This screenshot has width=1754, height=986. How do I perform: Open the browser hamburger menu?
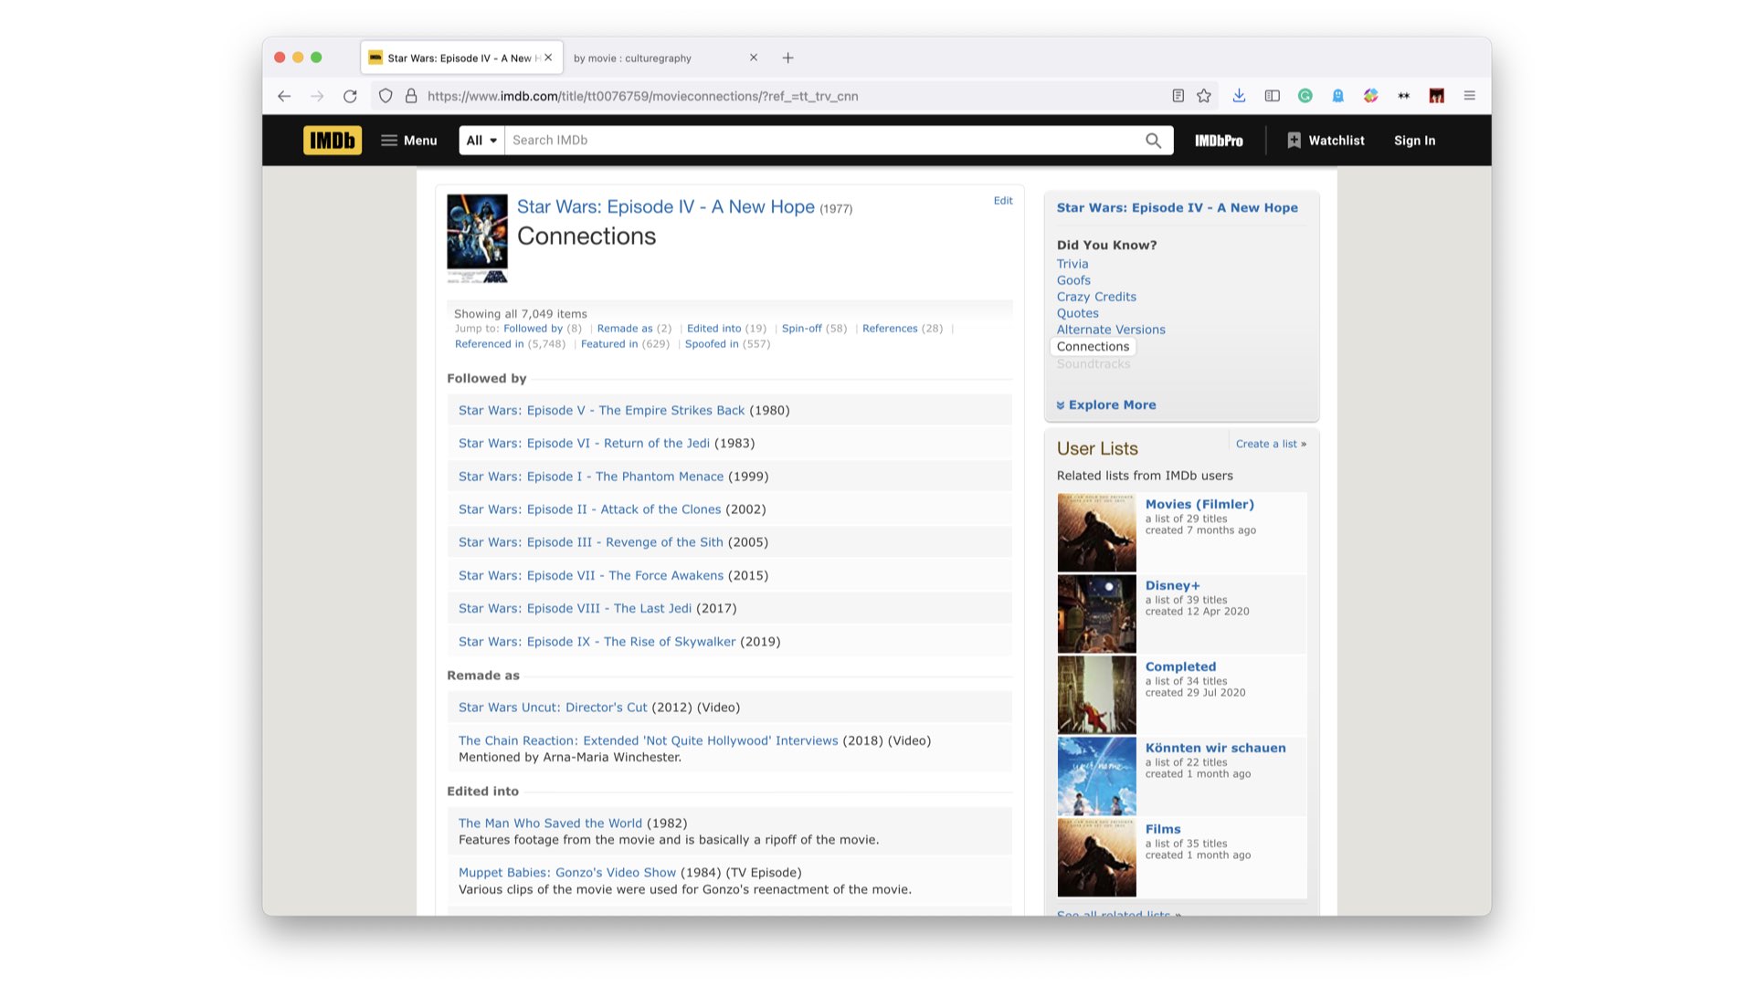point(1470,96)
